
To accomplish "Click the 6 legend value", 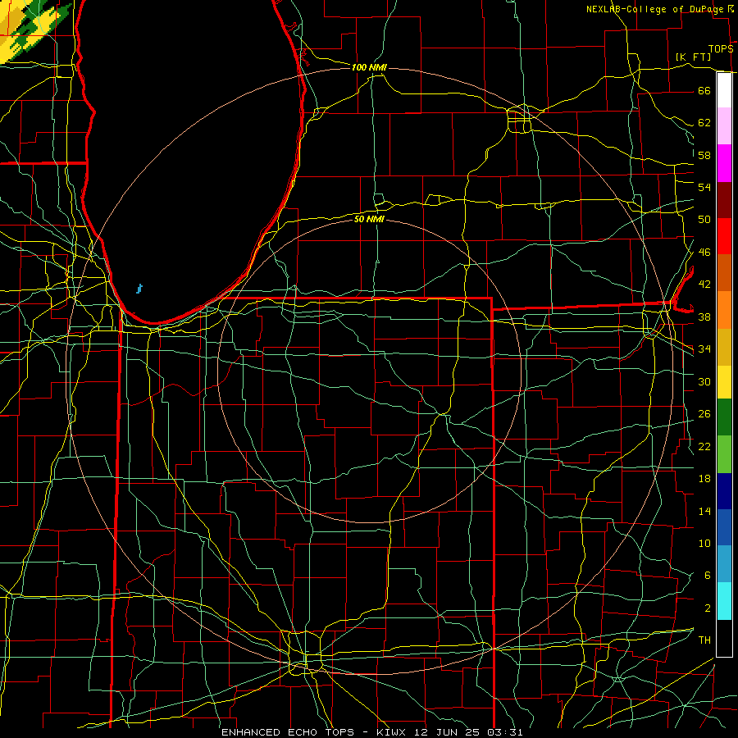I will [707, 575].
